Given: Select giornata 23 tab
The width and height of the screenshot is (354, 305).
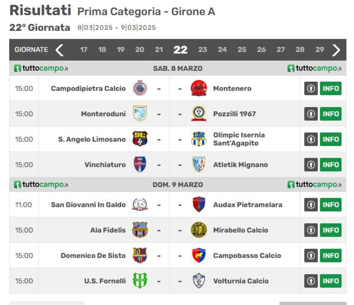Looking at the screenshot, I should [x=202, y=50].
